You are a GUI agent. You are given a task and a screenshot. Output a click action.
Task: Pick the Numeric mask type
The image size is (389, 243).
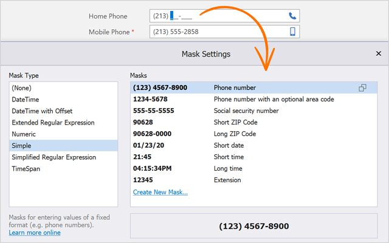[x=25, y=134]
